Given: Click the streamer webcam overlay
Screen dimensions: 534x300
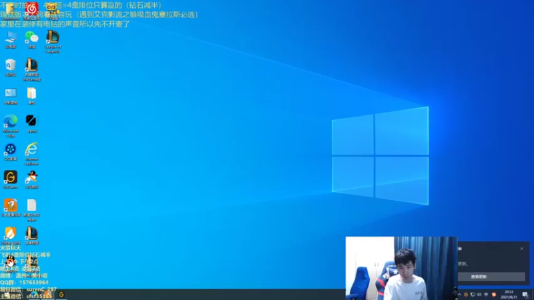Looking at the screenshot, I should [401, 268].
